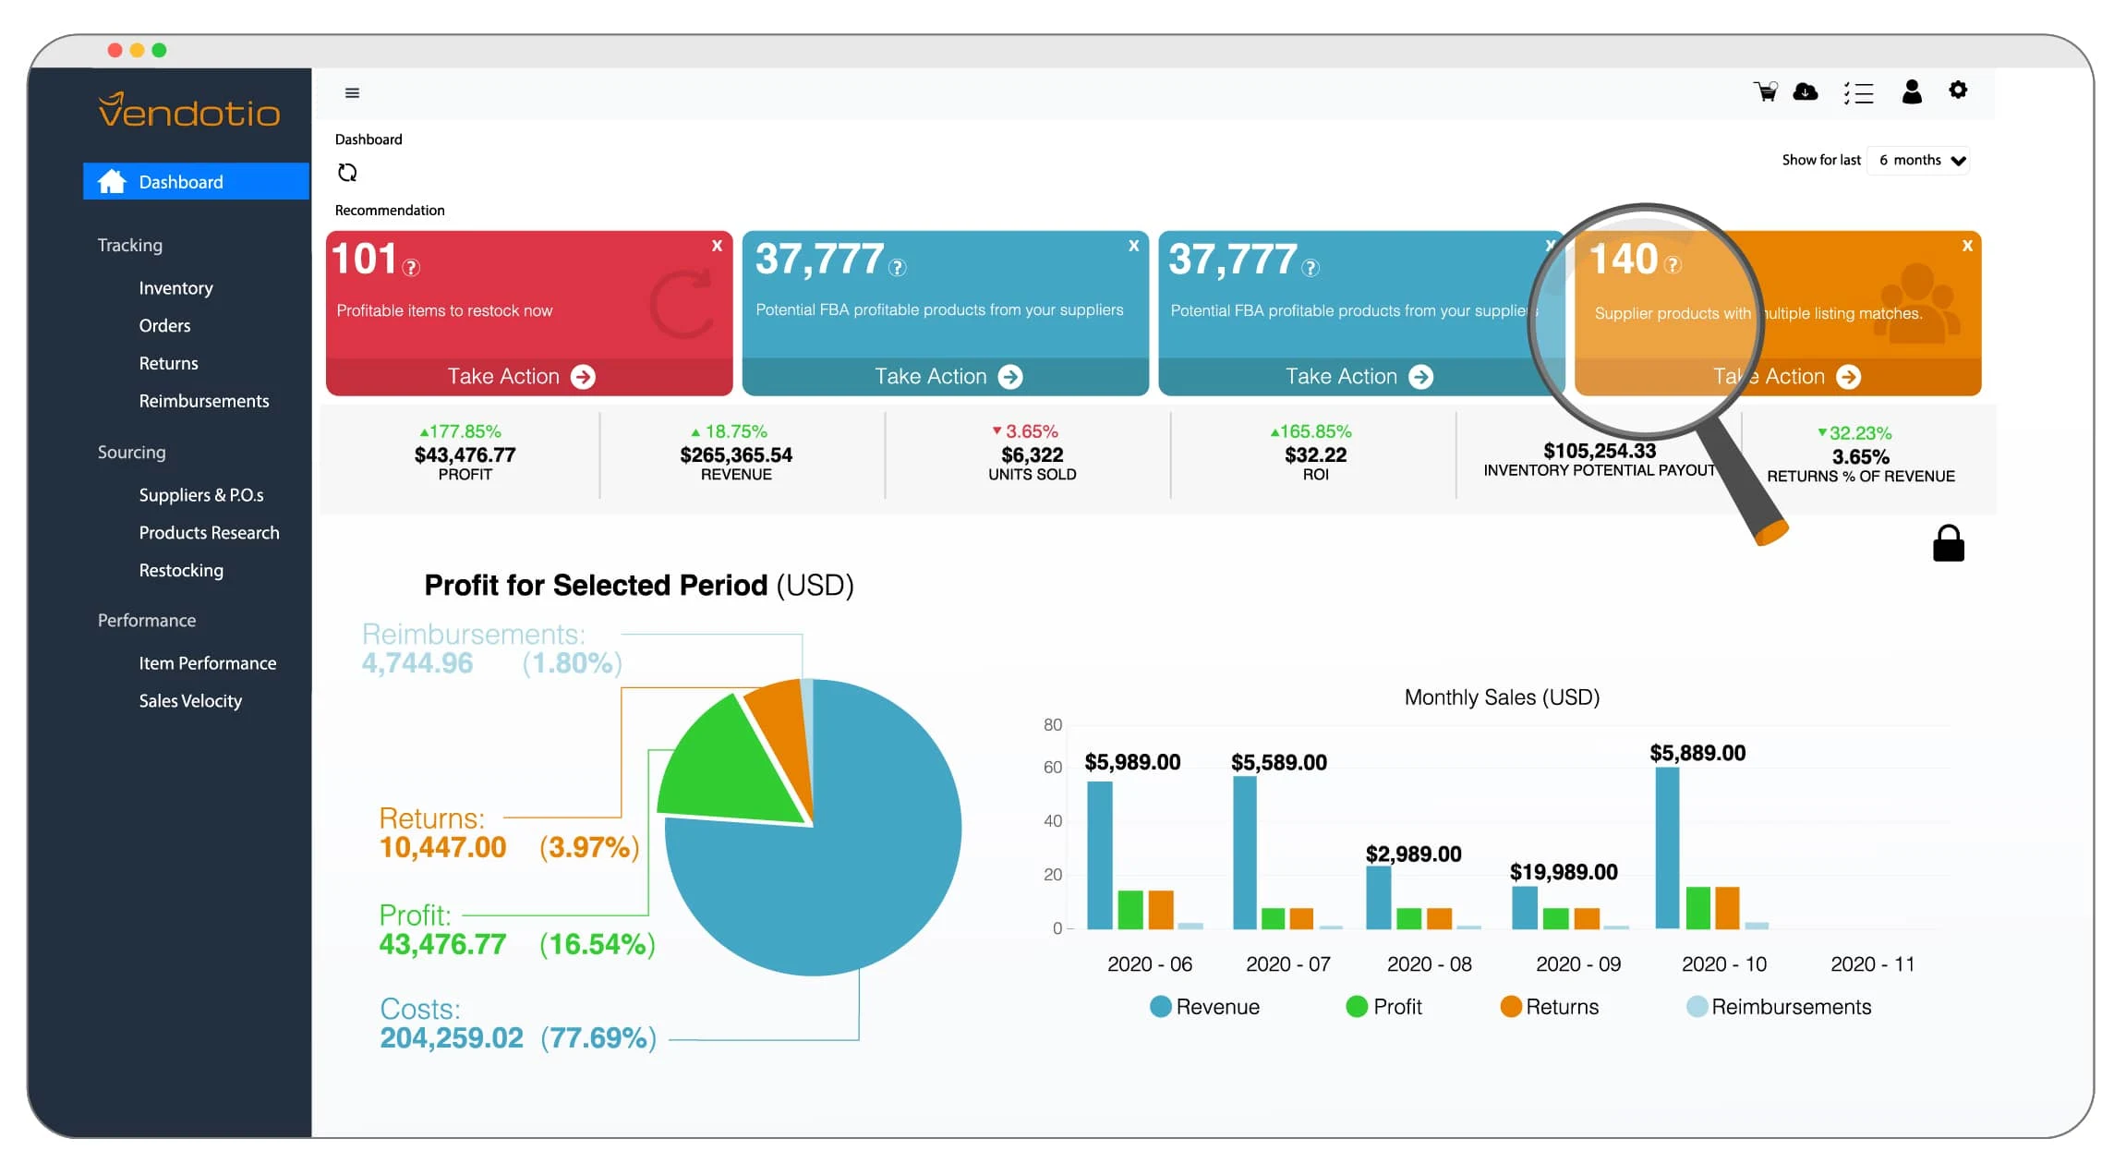Select Dashboard in the sidebar
2126x1163 pixels.
click(196, 181)
